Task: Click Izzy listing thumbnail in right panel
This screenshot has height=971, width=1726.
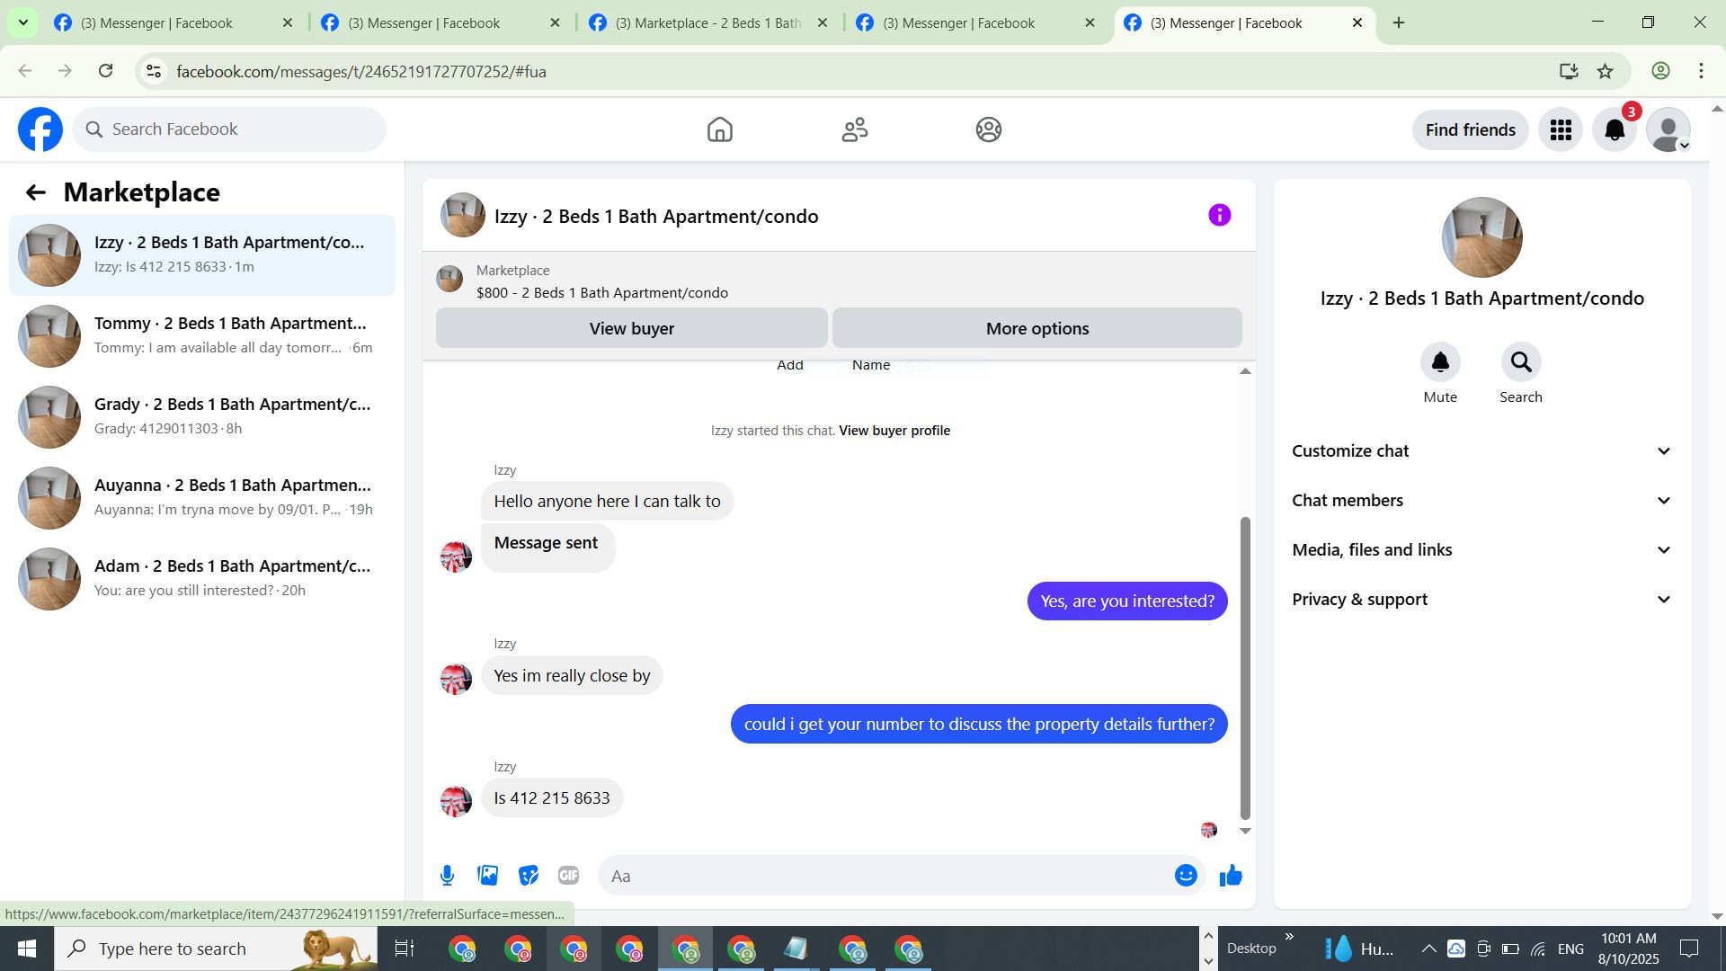Action: [1481, 237]
